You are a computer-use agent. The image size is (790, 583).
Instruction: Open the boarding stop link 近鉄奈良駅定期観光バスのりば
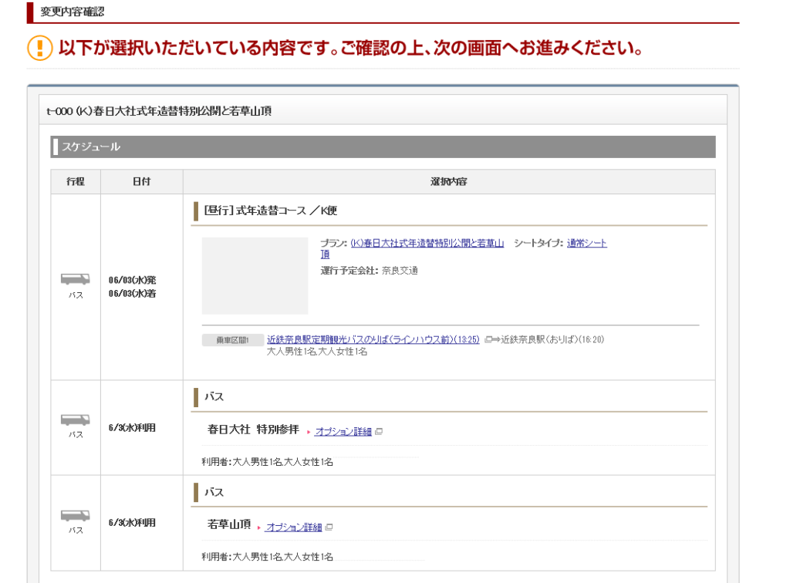point(373,339)
